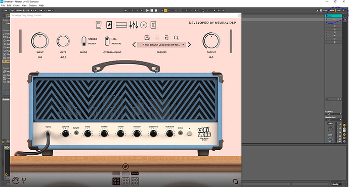Toggle the High/Normal oversampling switch
Viewport: 349px width, 187px height.
pyautogui.click(x=107, y=41)
